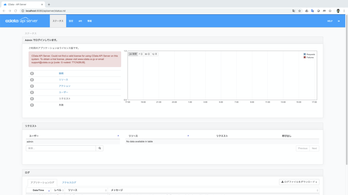Click the 検索 search input field
The height and width of the screenshot is (195, 348).
61,148
